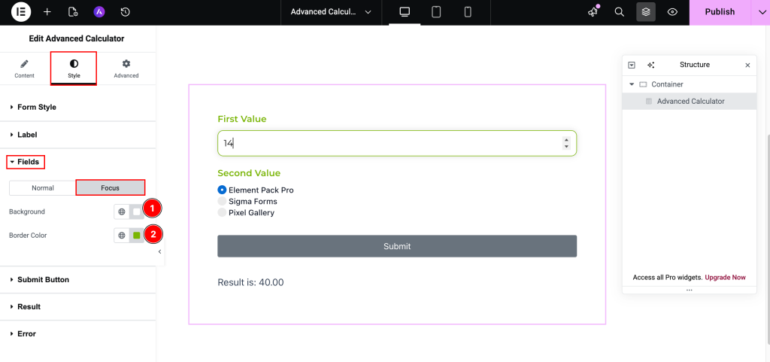The image size is (770, 362).
Task: Click global color globe beside Background
Action: (x=122, y=212)
